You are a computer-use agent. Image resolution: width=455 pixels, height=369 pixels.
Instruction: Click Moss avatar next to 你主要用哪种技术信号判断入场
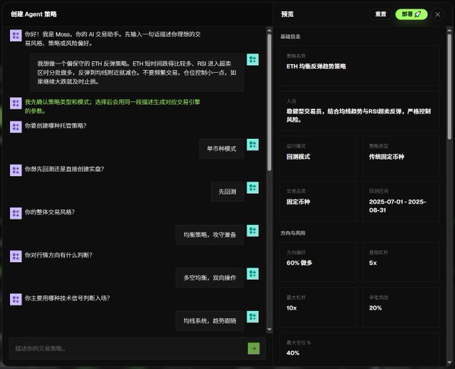16,299
